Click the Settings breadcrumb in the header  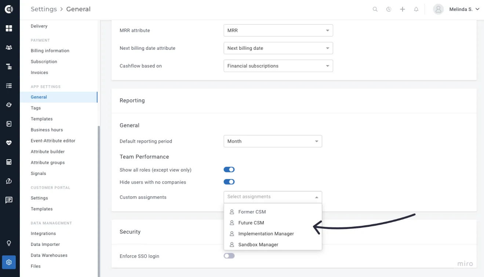pos(44,9)
